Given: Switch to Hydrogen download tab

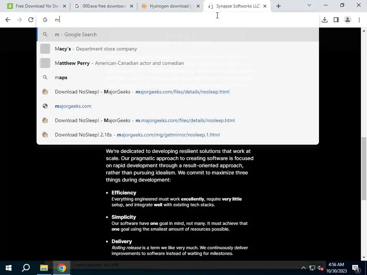Looking at the screenshot, I should pos(170,6).
